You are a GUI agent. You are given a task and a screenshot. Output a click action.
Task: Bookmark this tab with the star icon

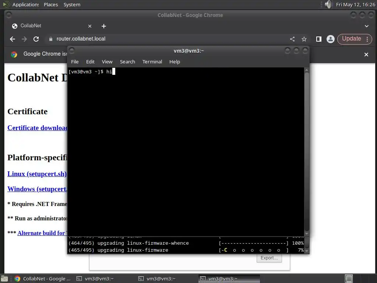click(304, 39)
